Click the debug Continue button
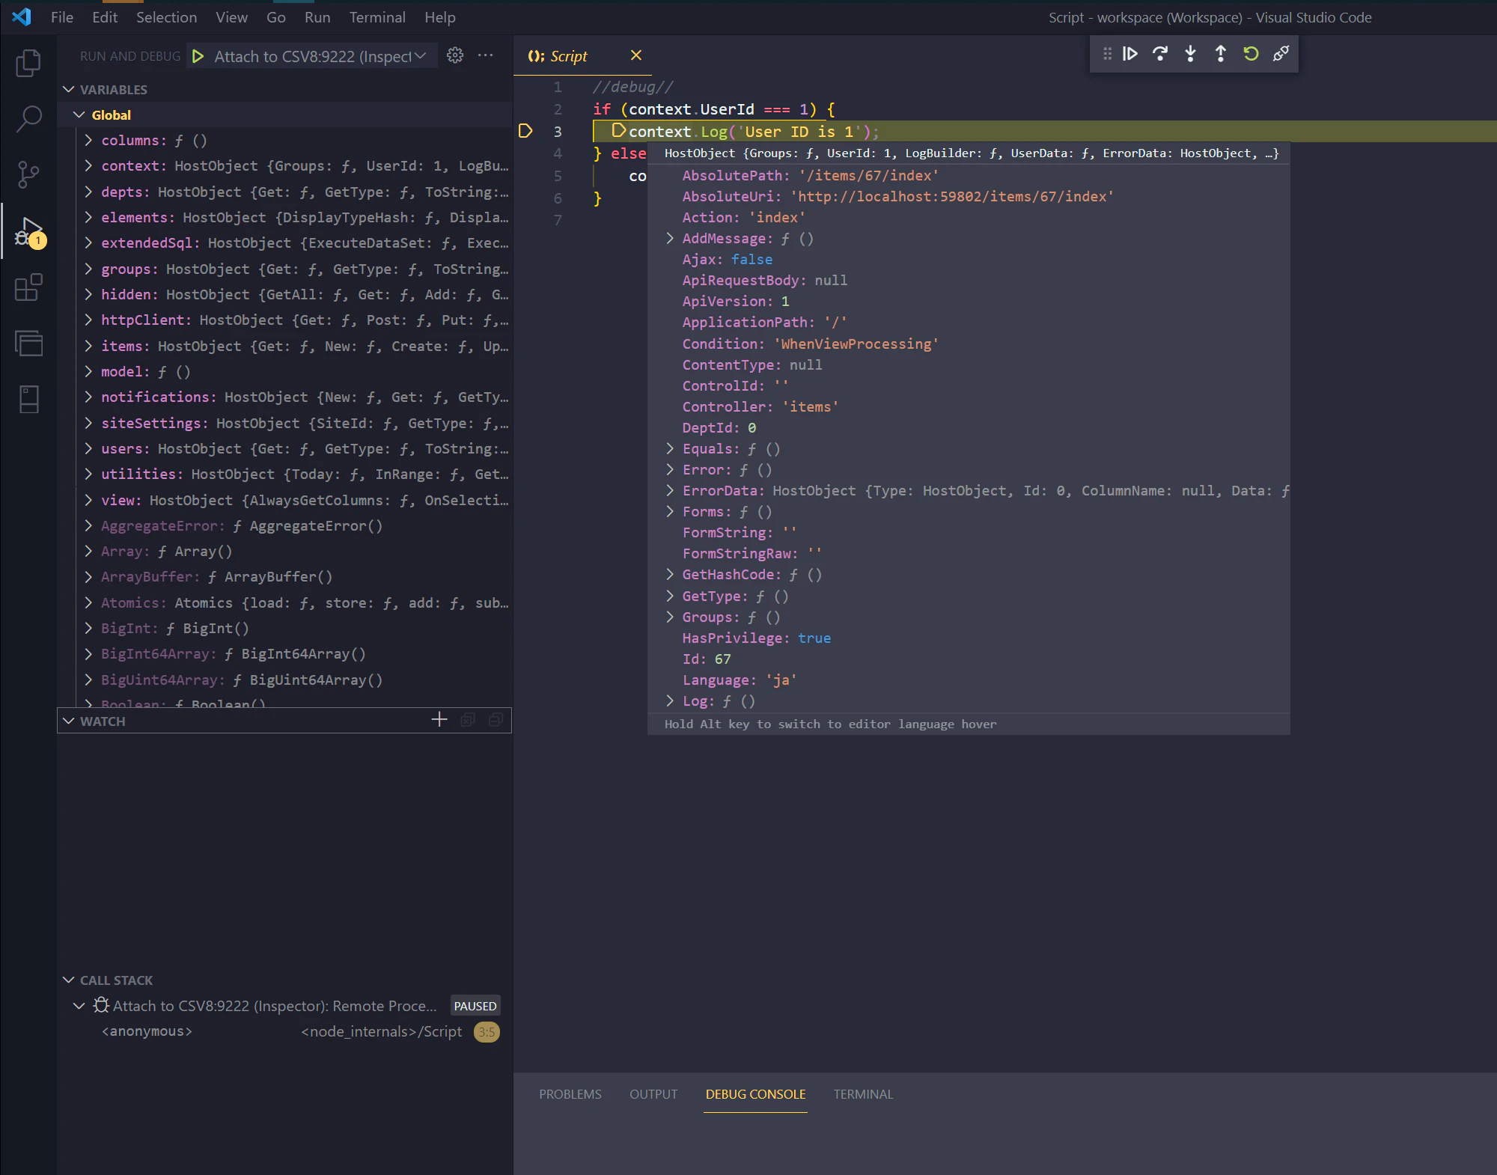 pos(1130,54)
